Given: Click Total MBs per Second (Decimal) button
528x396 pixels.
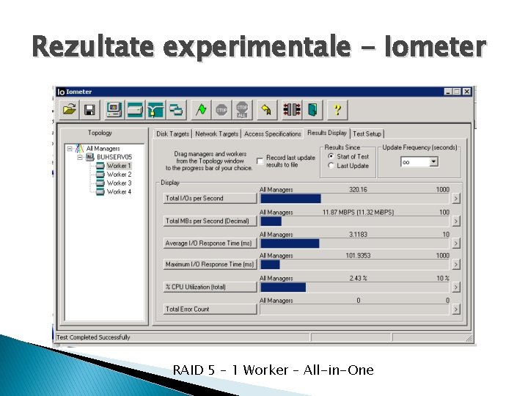Looking at the screenshot, I should [210, 221].
